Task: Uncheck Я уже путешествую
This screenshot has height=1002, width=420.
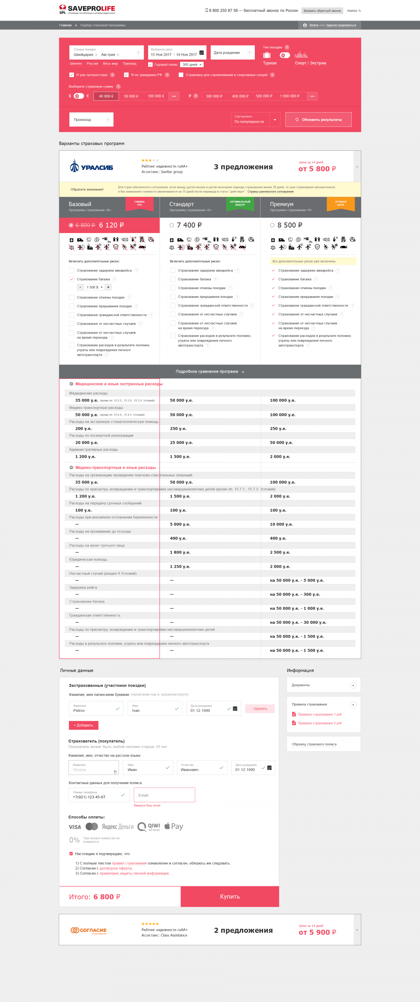Action: click(x=71, y=75)
